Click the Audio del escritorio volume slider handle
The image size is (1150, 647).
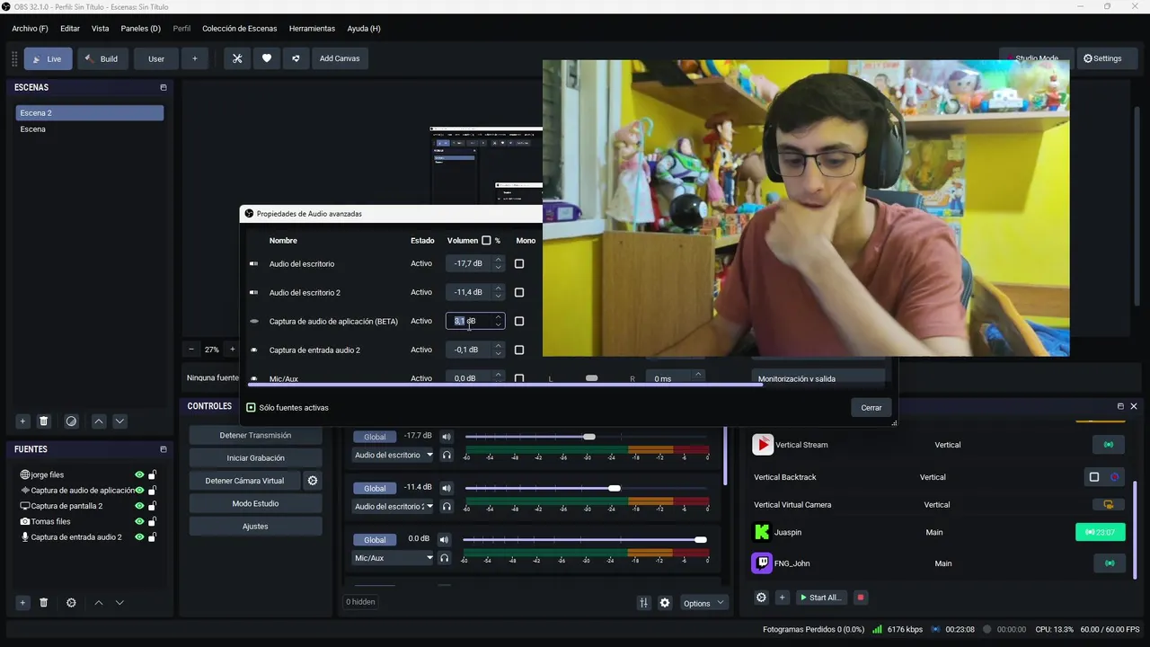(589, 437)
